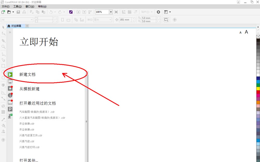Viewport: 260px width, 162px height.
Task: Click the New document toolbar icon
Action: (3, 12)
